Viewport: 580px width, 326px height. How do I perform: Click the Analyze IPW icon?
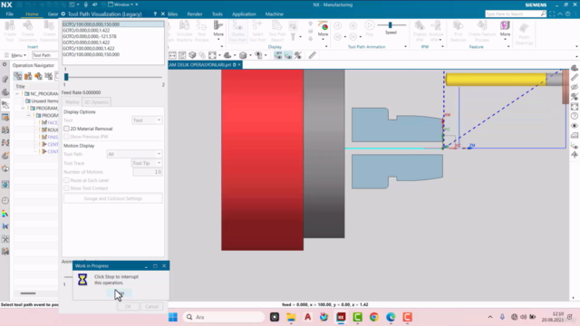[436, 31]
